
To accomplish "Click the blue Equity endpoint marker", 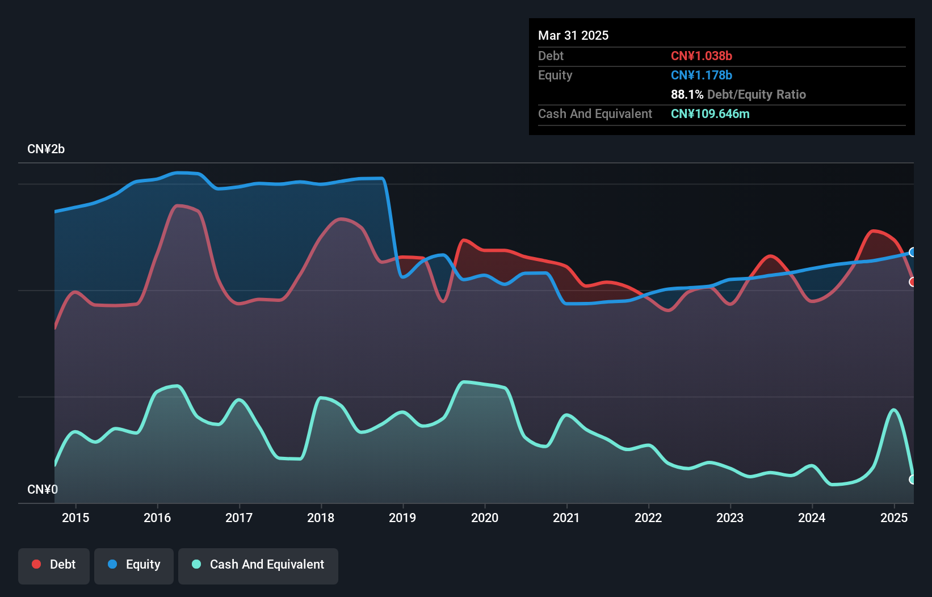I will [x=912, y=252].
